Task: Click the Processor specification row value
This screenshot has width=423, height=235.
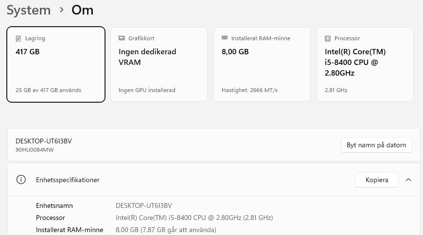Action: point(194,218)
